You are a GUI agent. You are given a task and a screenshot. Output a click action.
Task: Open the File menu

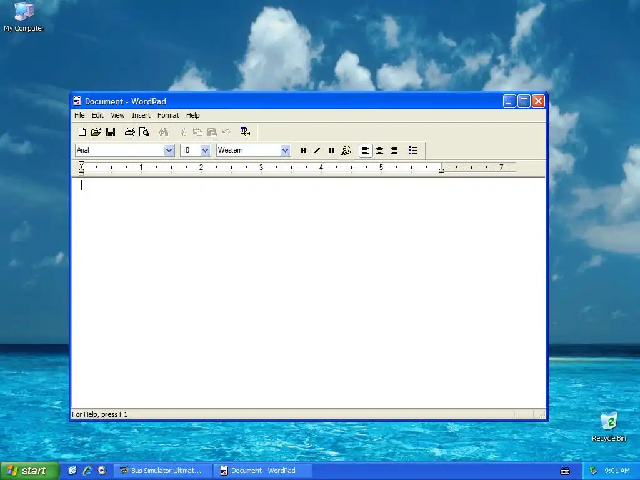79,115
